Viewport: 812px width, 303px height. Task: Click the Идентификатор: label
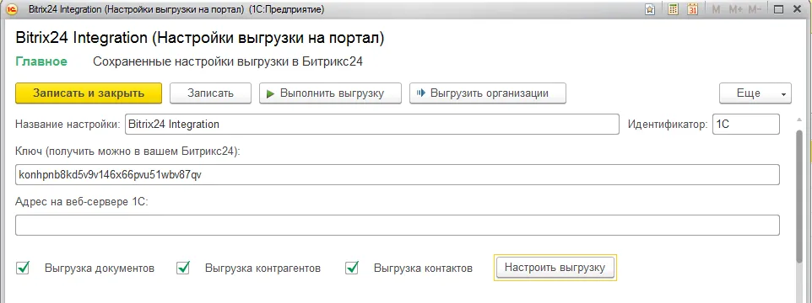click(x=668, y=125)
